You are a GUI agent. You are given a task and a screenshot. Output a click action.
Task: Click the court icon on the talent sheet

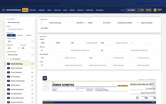[45, 78]
